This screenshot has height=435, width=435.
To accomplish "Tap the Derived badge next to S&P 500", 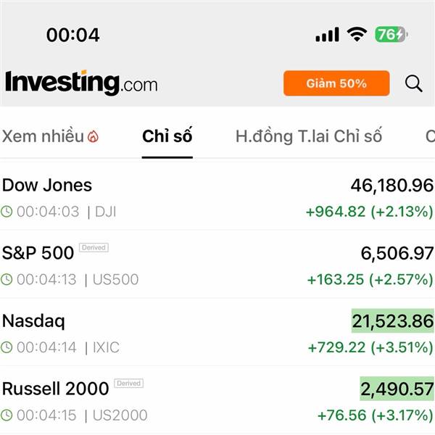I will pyautogui.click(x=94, y=248).
